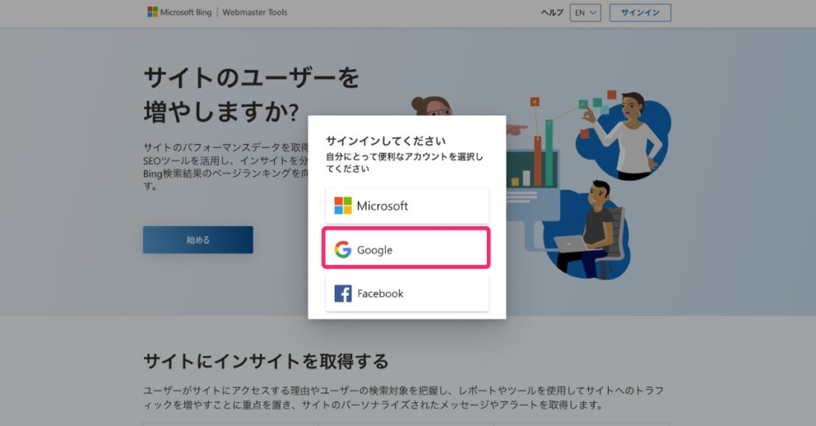Click the サイトのユーザーを増やしますか? headline
816x426 pixels.
tap(251, 95)
